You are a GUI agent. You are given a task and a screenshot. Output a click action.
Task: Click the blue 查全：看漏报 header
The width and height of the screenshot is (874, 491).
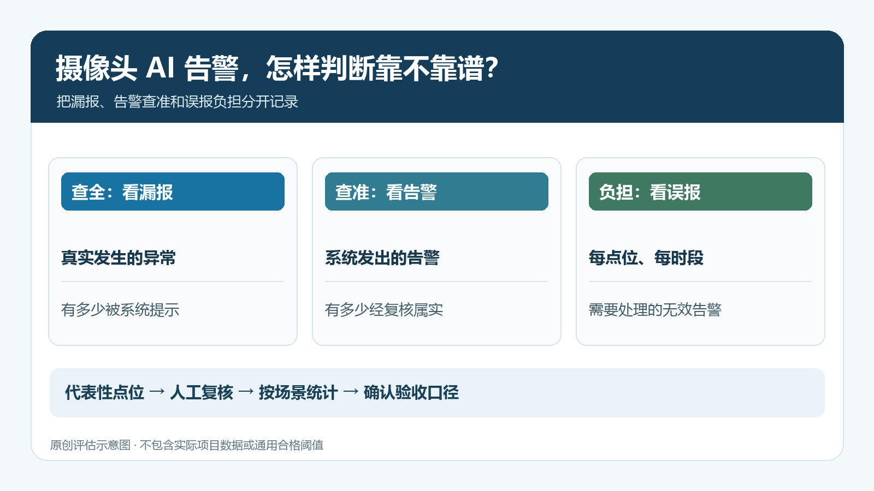[173, 191]
